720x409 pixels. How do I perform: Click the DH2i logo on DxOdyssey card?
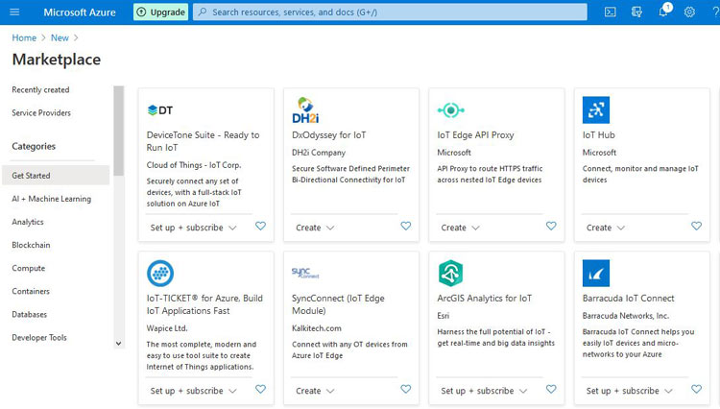pyautogui.click(x=305, y=110)
